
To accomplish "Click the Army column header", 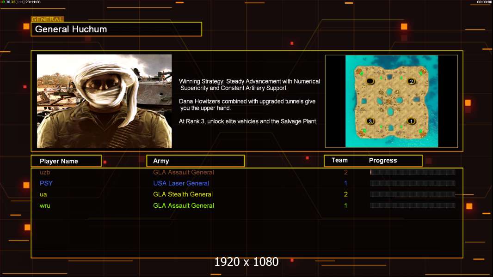I will [x=195, y=161].
